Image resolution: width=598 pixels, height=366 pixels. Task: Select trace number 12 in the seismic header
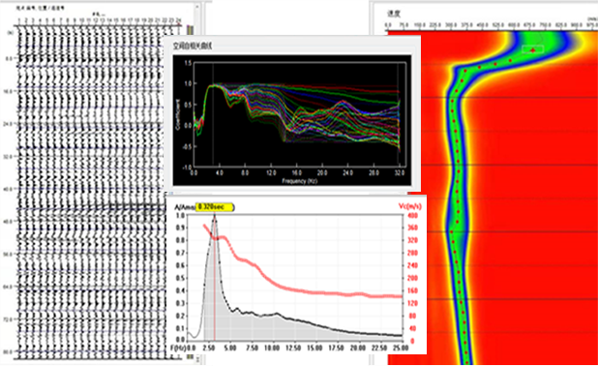click(96, 20)
